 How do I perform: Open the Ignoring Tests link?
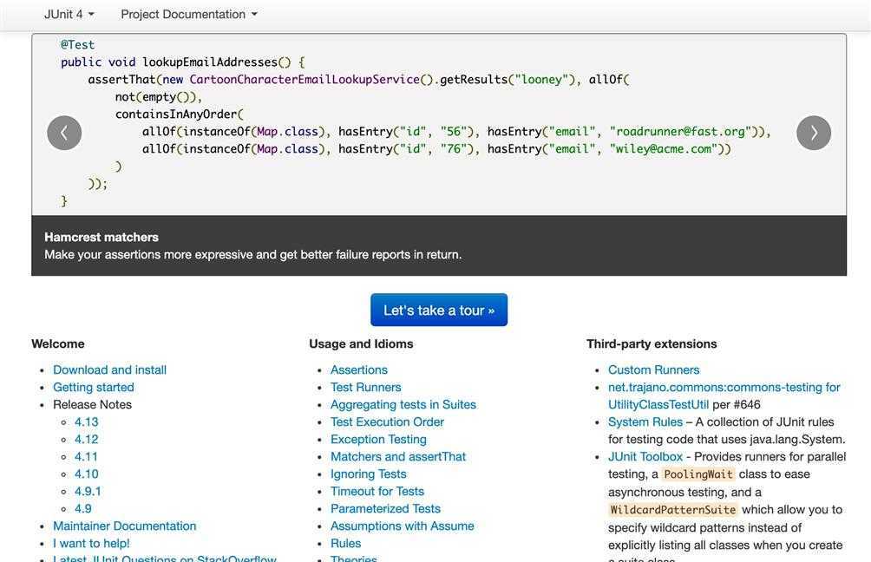[x=369, y=474]
